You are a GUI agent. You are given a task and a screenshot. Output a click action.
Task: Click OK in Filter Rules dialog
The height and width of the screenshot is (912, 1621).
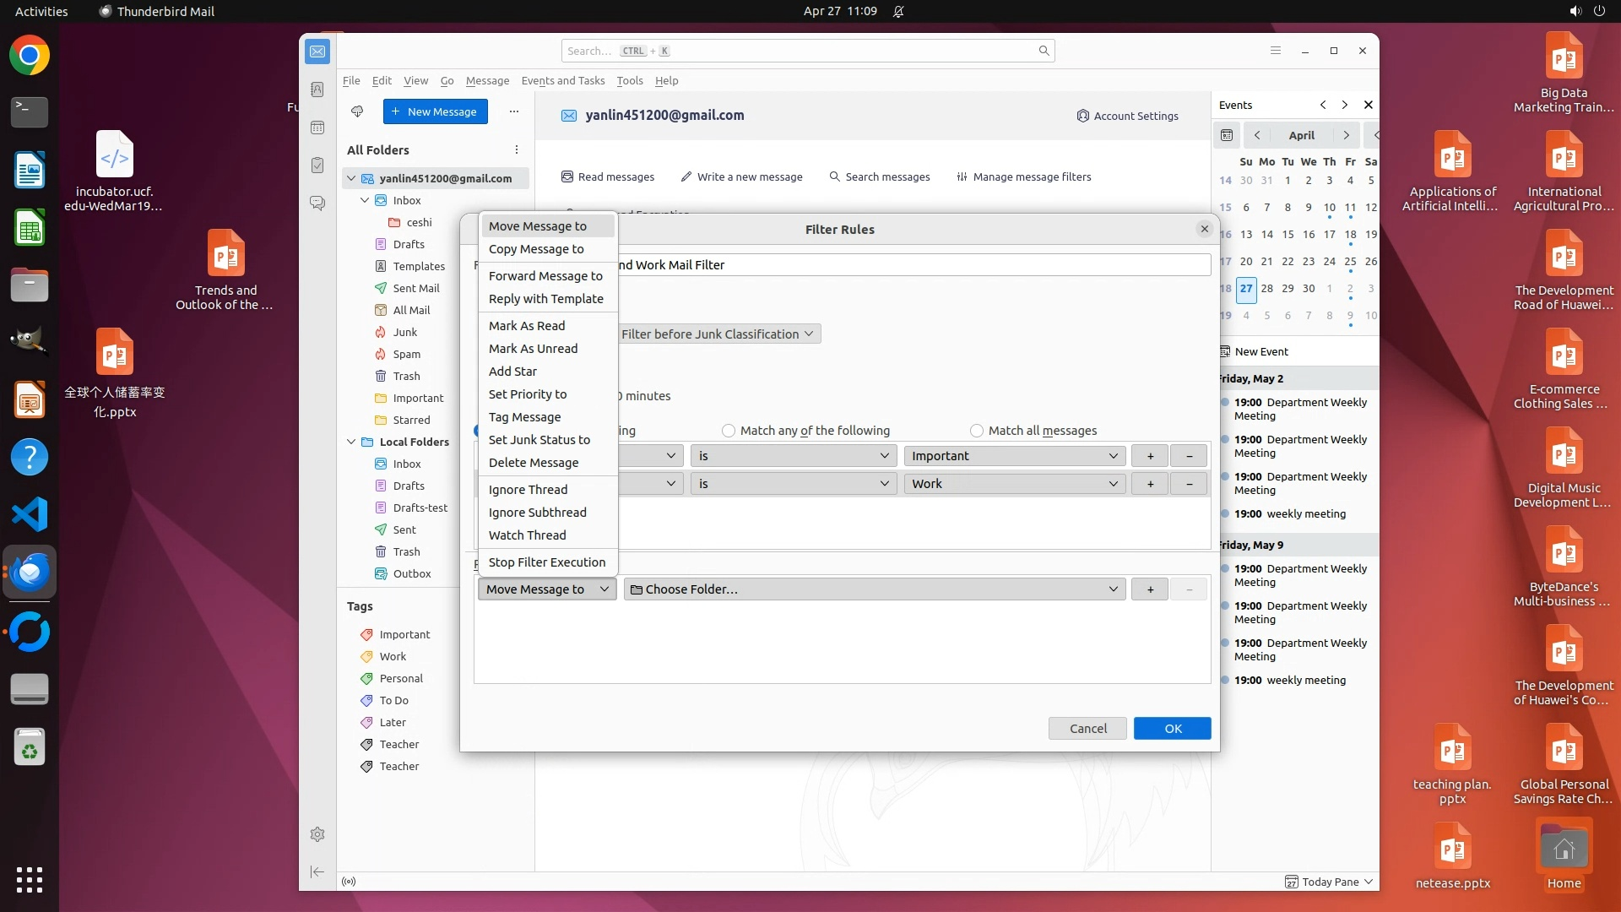pyautogui.click(x=1172, y=729)
